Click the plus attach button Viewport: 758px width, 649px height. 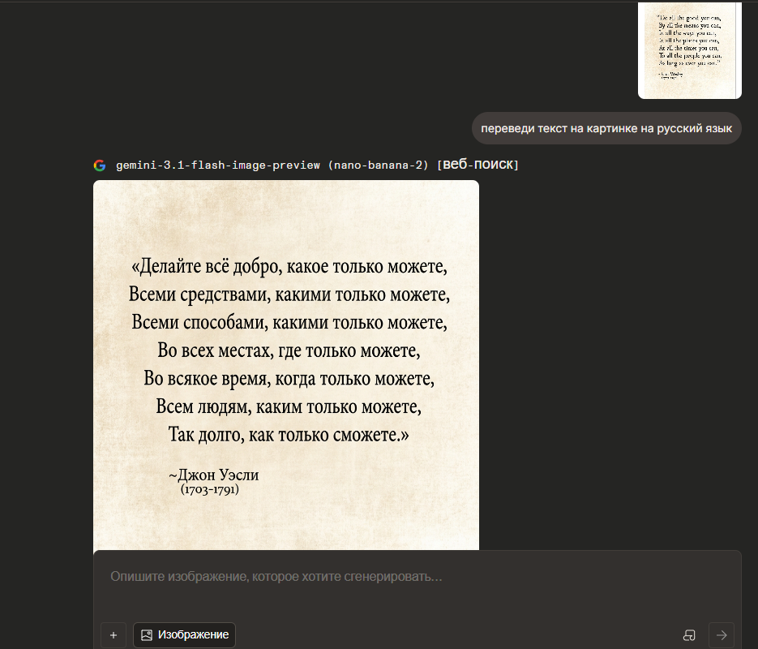[113, 635]
